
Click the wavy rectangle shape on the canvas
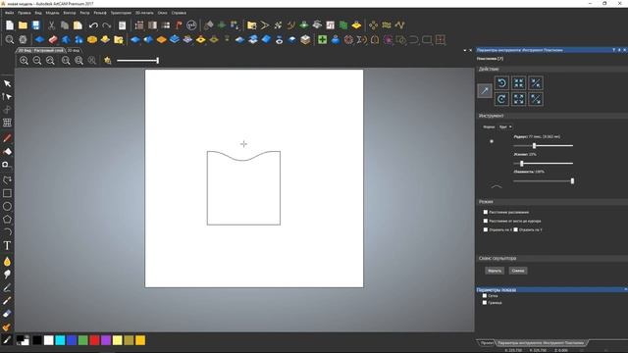point(243,187)
